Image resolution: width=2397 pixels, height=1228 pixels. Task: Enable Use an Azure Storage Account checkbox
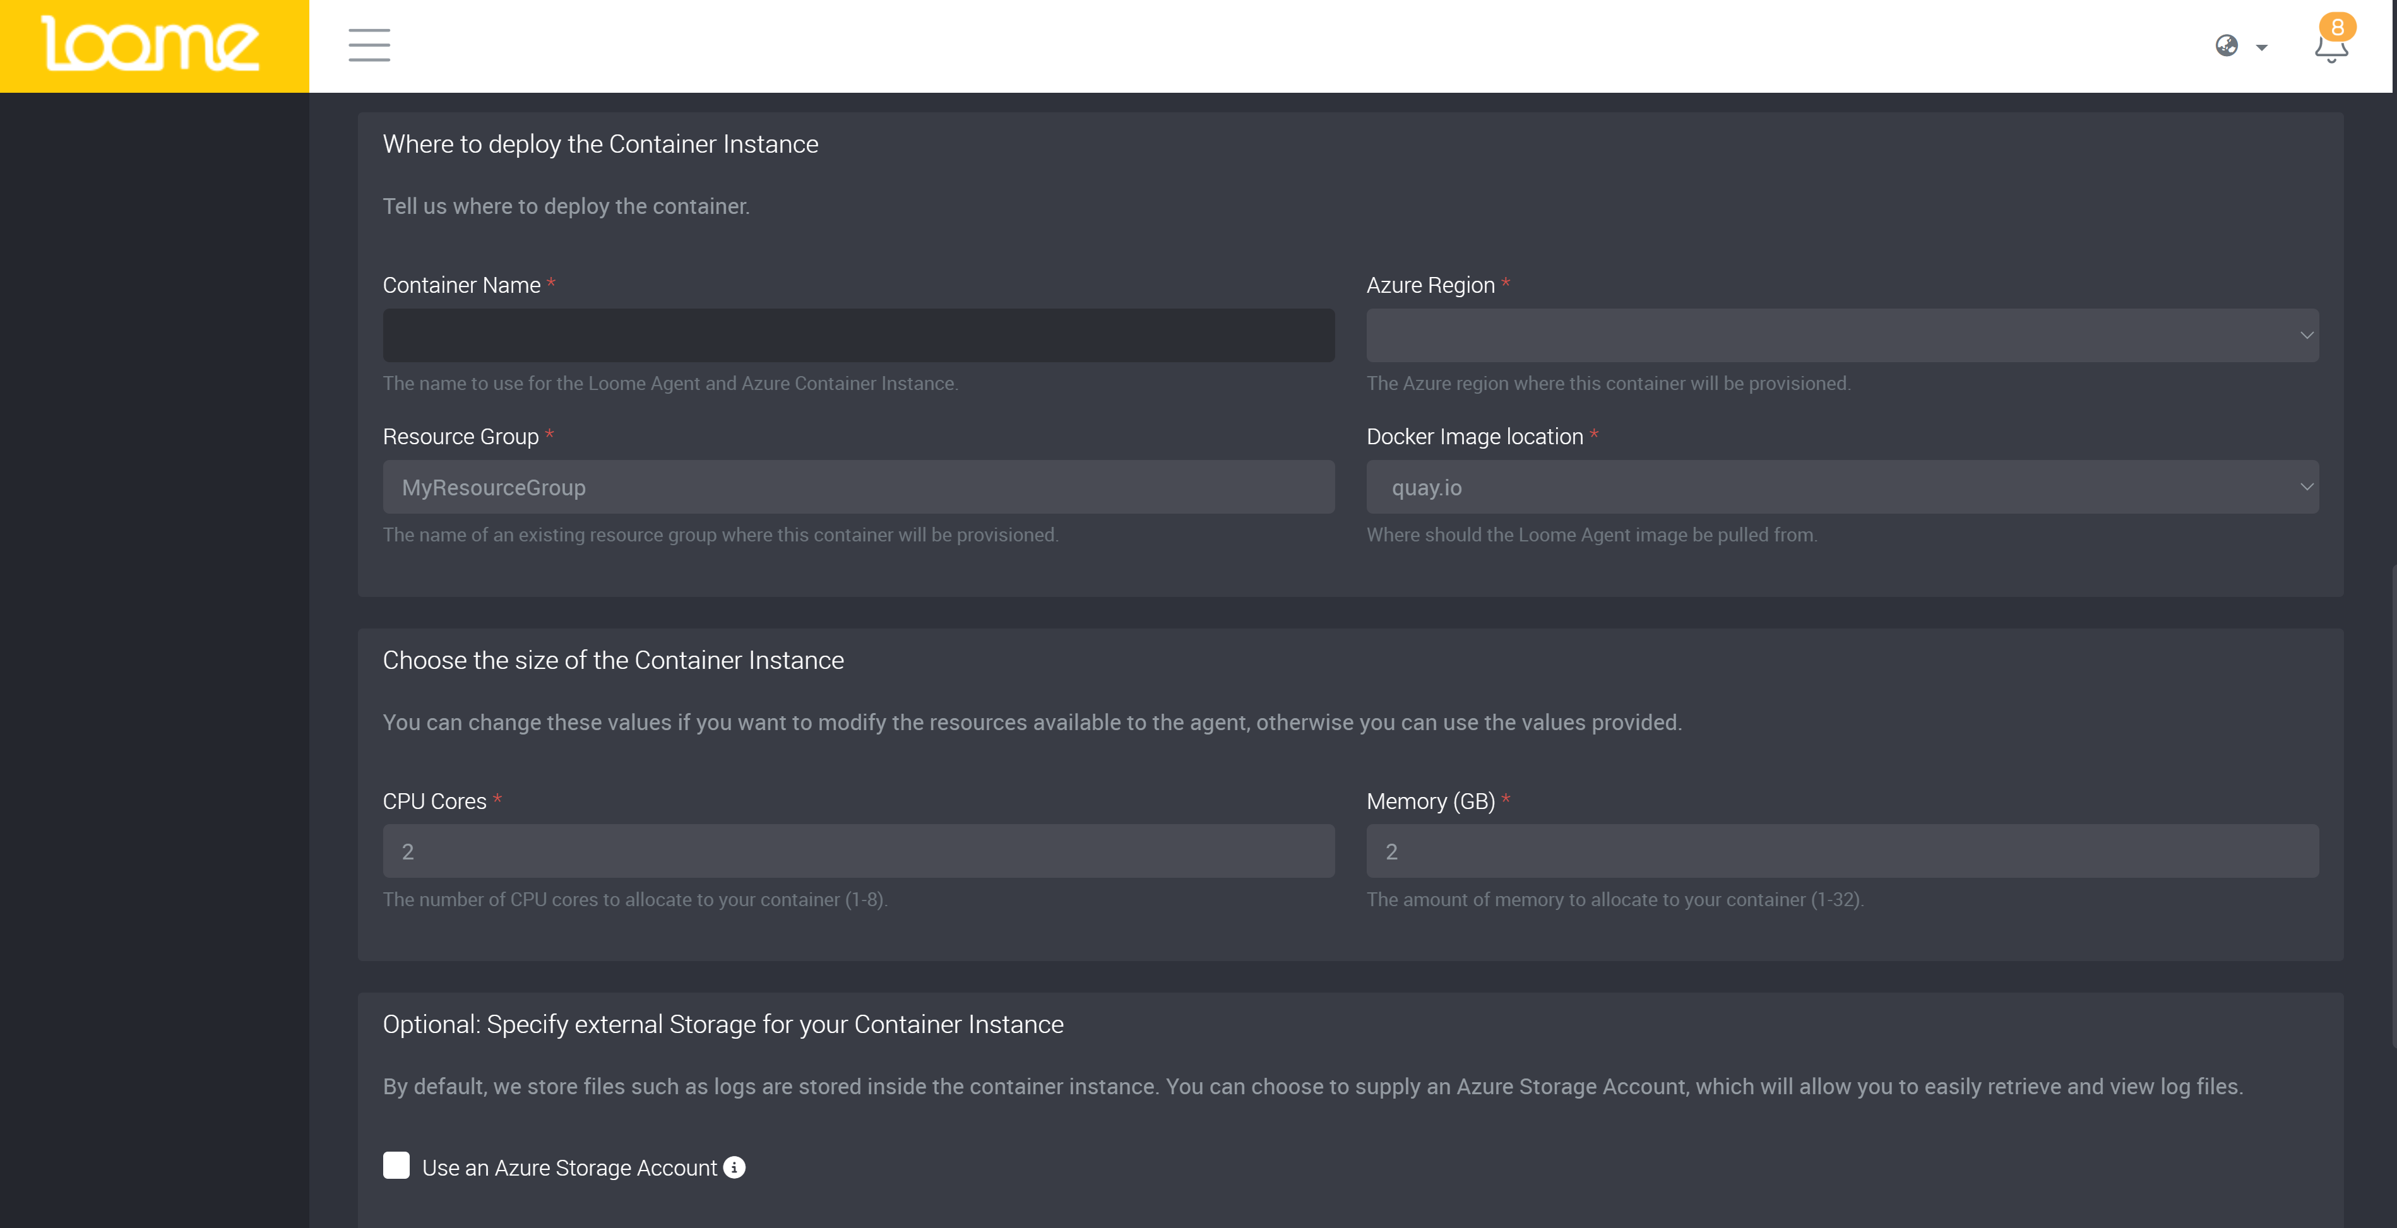pos(396,1166)
